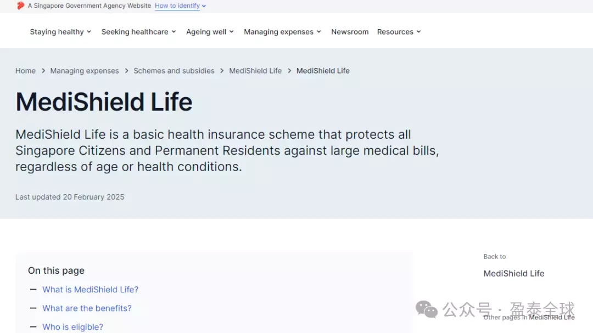This screenshot has height=333, width=593.
Task: Click the chevron beside Staying healthy
Action: click(x=89, y=32)
